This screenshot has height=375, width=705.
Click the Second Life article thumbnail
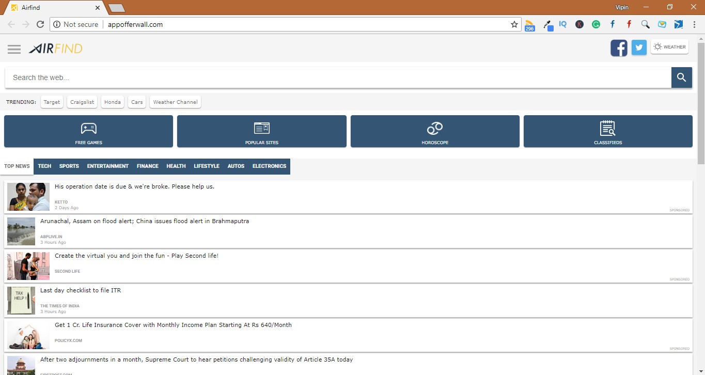28,265
